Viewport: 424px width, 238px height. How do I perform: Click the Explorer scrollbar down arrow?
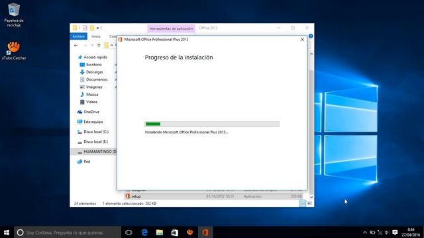(311, 197)
